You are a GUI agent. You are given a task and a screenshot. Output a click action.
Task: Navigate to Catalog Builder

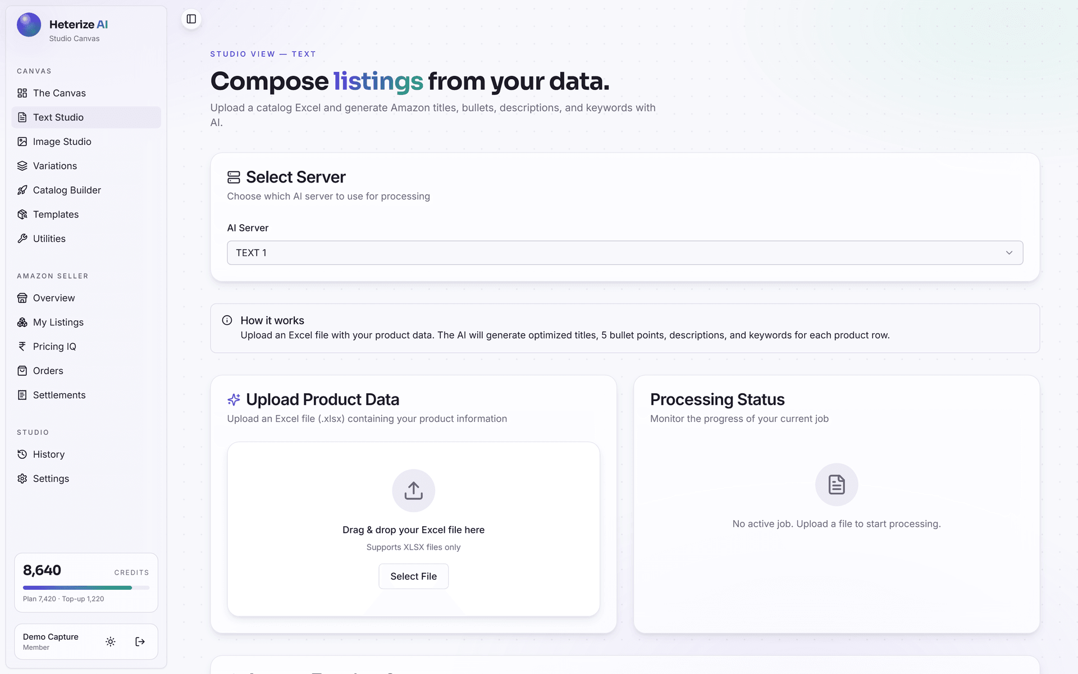(86, 190)
